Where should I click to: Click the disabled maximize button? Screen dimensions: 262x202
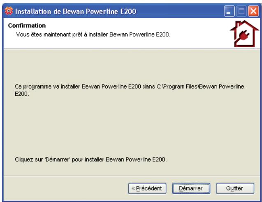coord(241,11)
